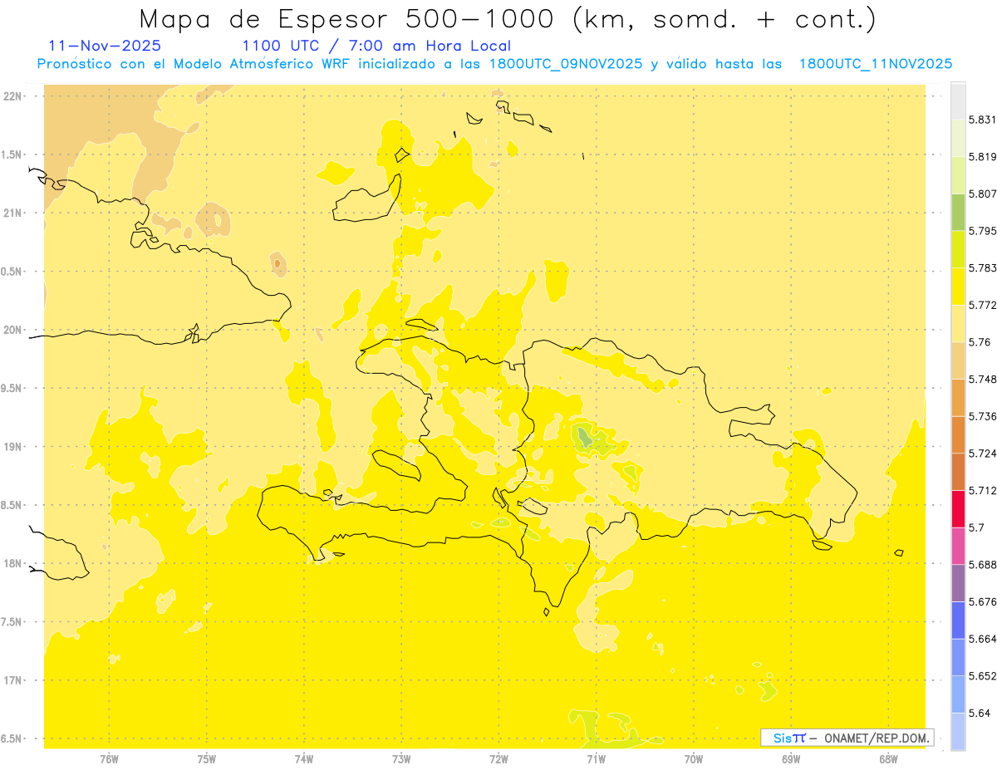Click the latitude label '20N'
Screen dimensions: 997x770
[x=12, y=330]
